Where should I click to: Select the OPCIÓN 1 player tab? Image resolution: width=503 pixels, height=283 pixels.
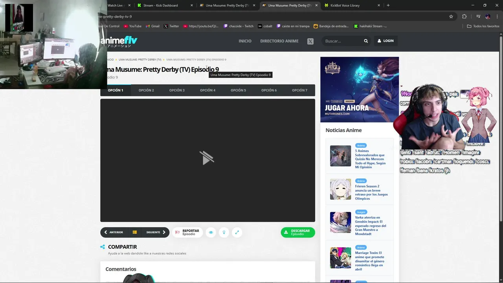[116, 90]
